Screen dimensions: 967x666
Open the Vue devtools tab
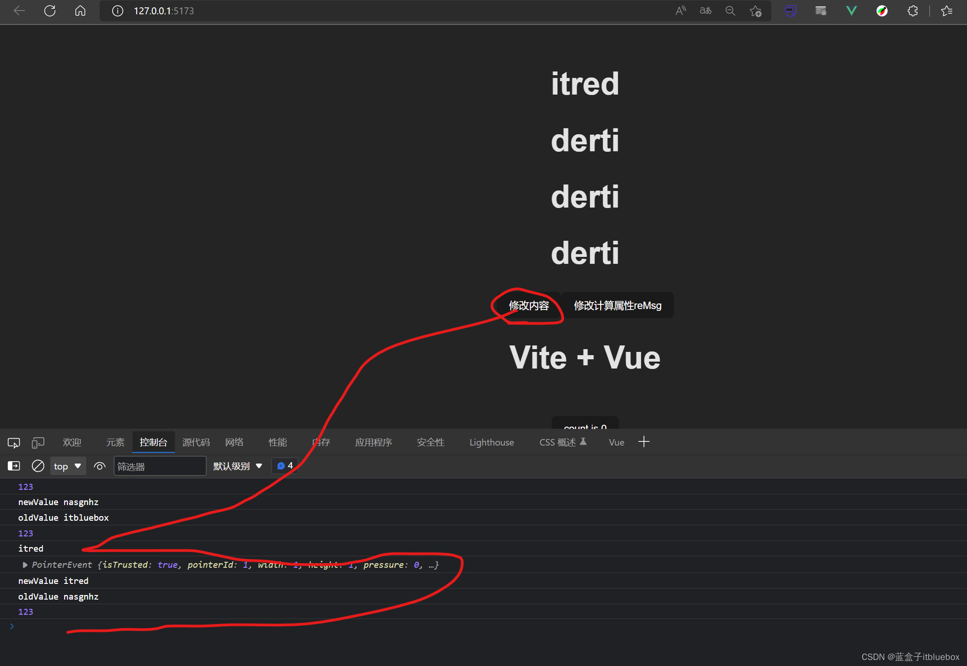[x=617, y=442]
